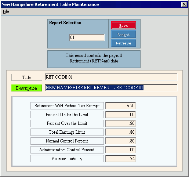This screenshot has width=189, height=177.
Task: Click the Report Selection code field showing 01
Action: (87, 37)
